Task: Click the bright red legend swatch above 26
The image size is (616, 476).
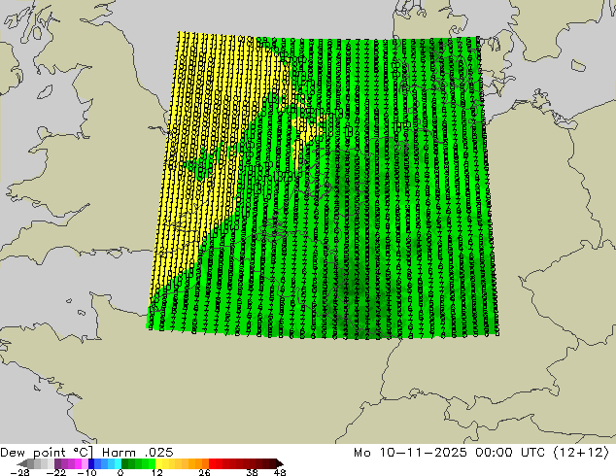Action: coord(212,463)
